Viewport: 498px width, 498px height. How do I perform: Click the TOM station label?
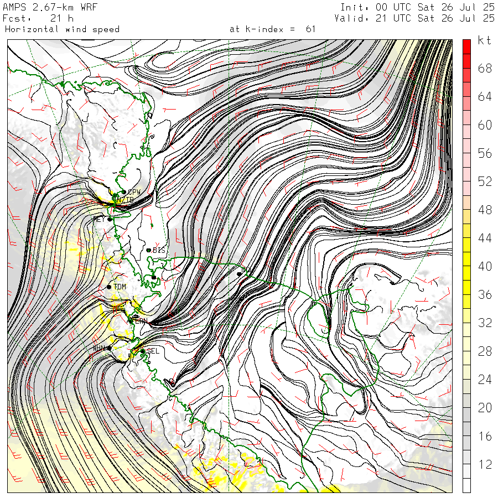(120, 287)
